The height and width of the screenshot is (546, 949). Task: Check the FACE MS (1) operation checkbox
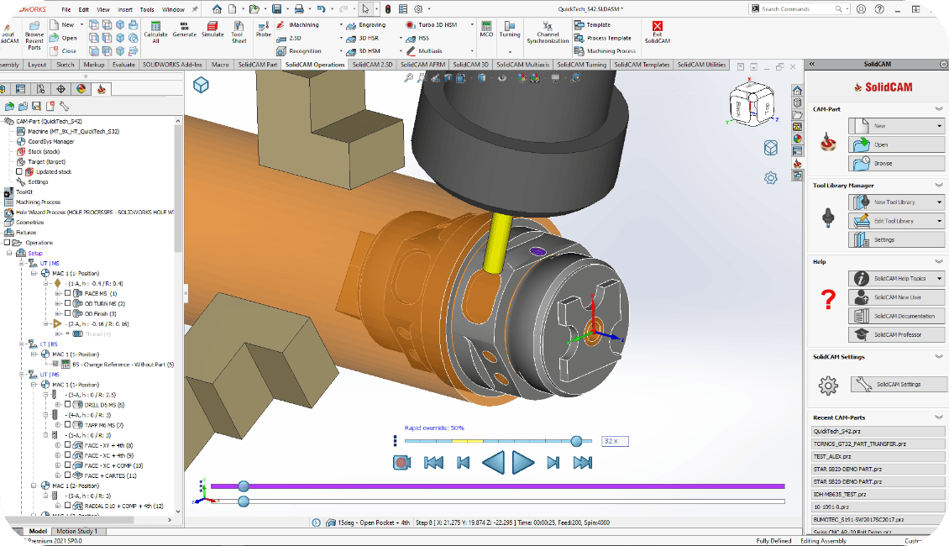68,293
